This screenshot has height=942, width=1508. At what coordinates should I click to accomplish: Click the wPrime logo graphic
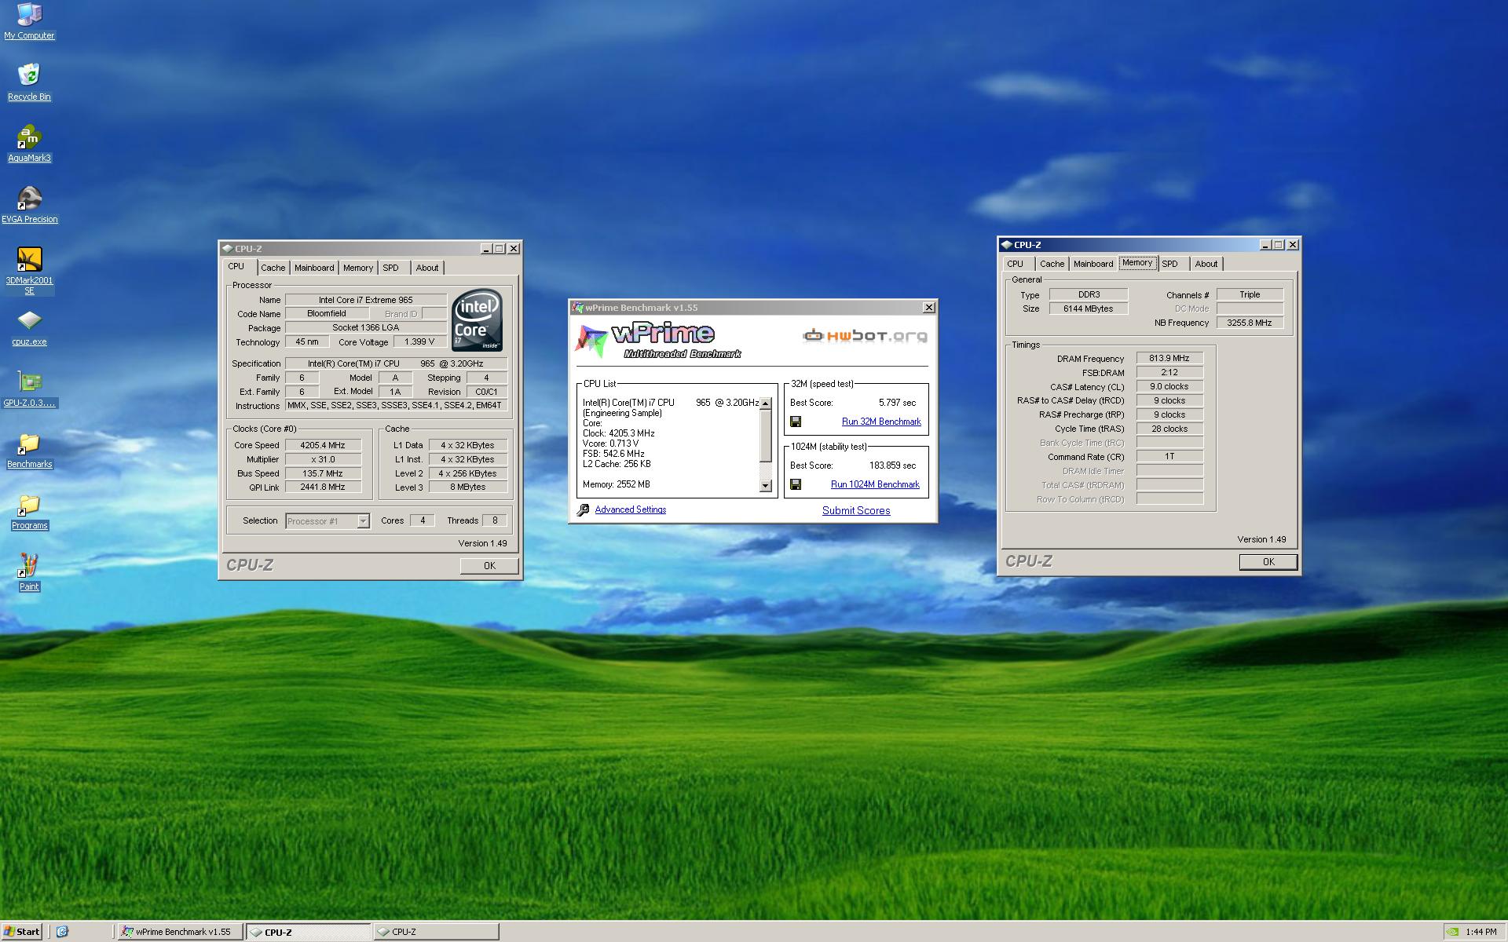660,341
